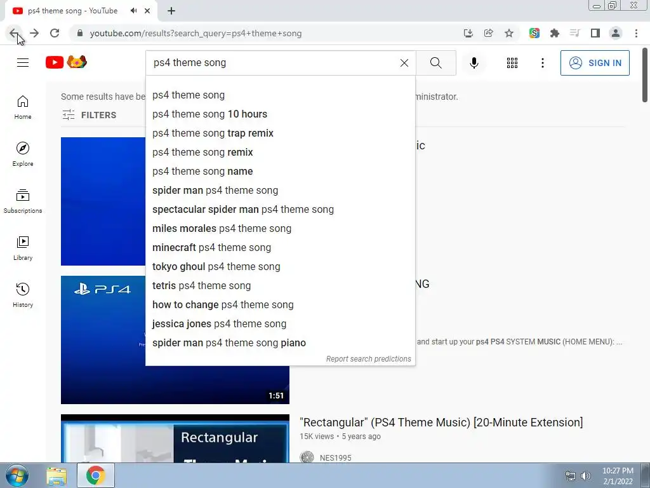The height and width of the screenshot is (488, 650).
Task: Open the Extensions puzzle icon
Action: [555, 33]
